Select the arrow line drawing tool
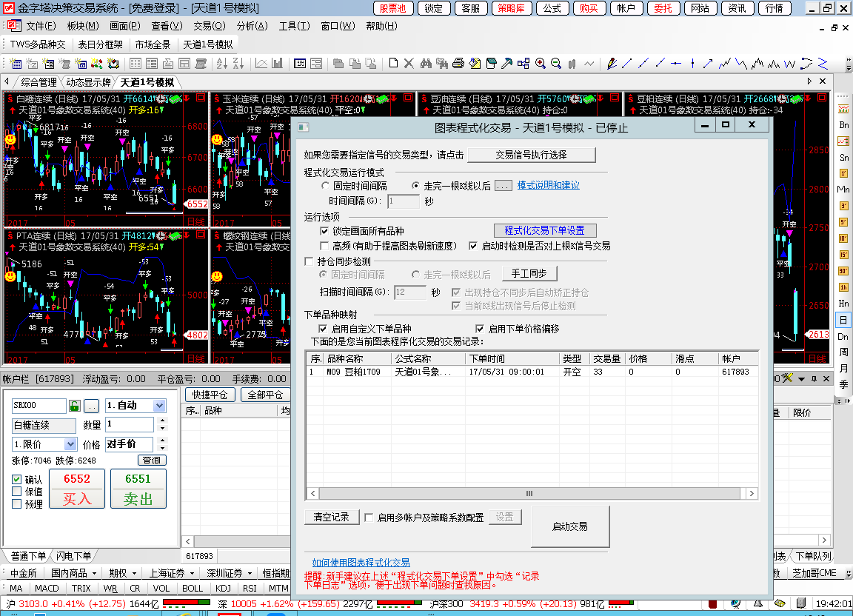Screen dimensions: 853x616 pos(708,64)
